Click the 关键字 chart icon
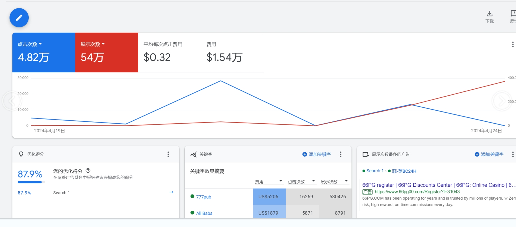Viewport: 516px width, 227px height. point(194,154)
